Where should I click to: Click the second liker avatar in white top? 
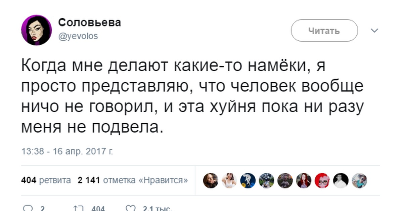229,181
